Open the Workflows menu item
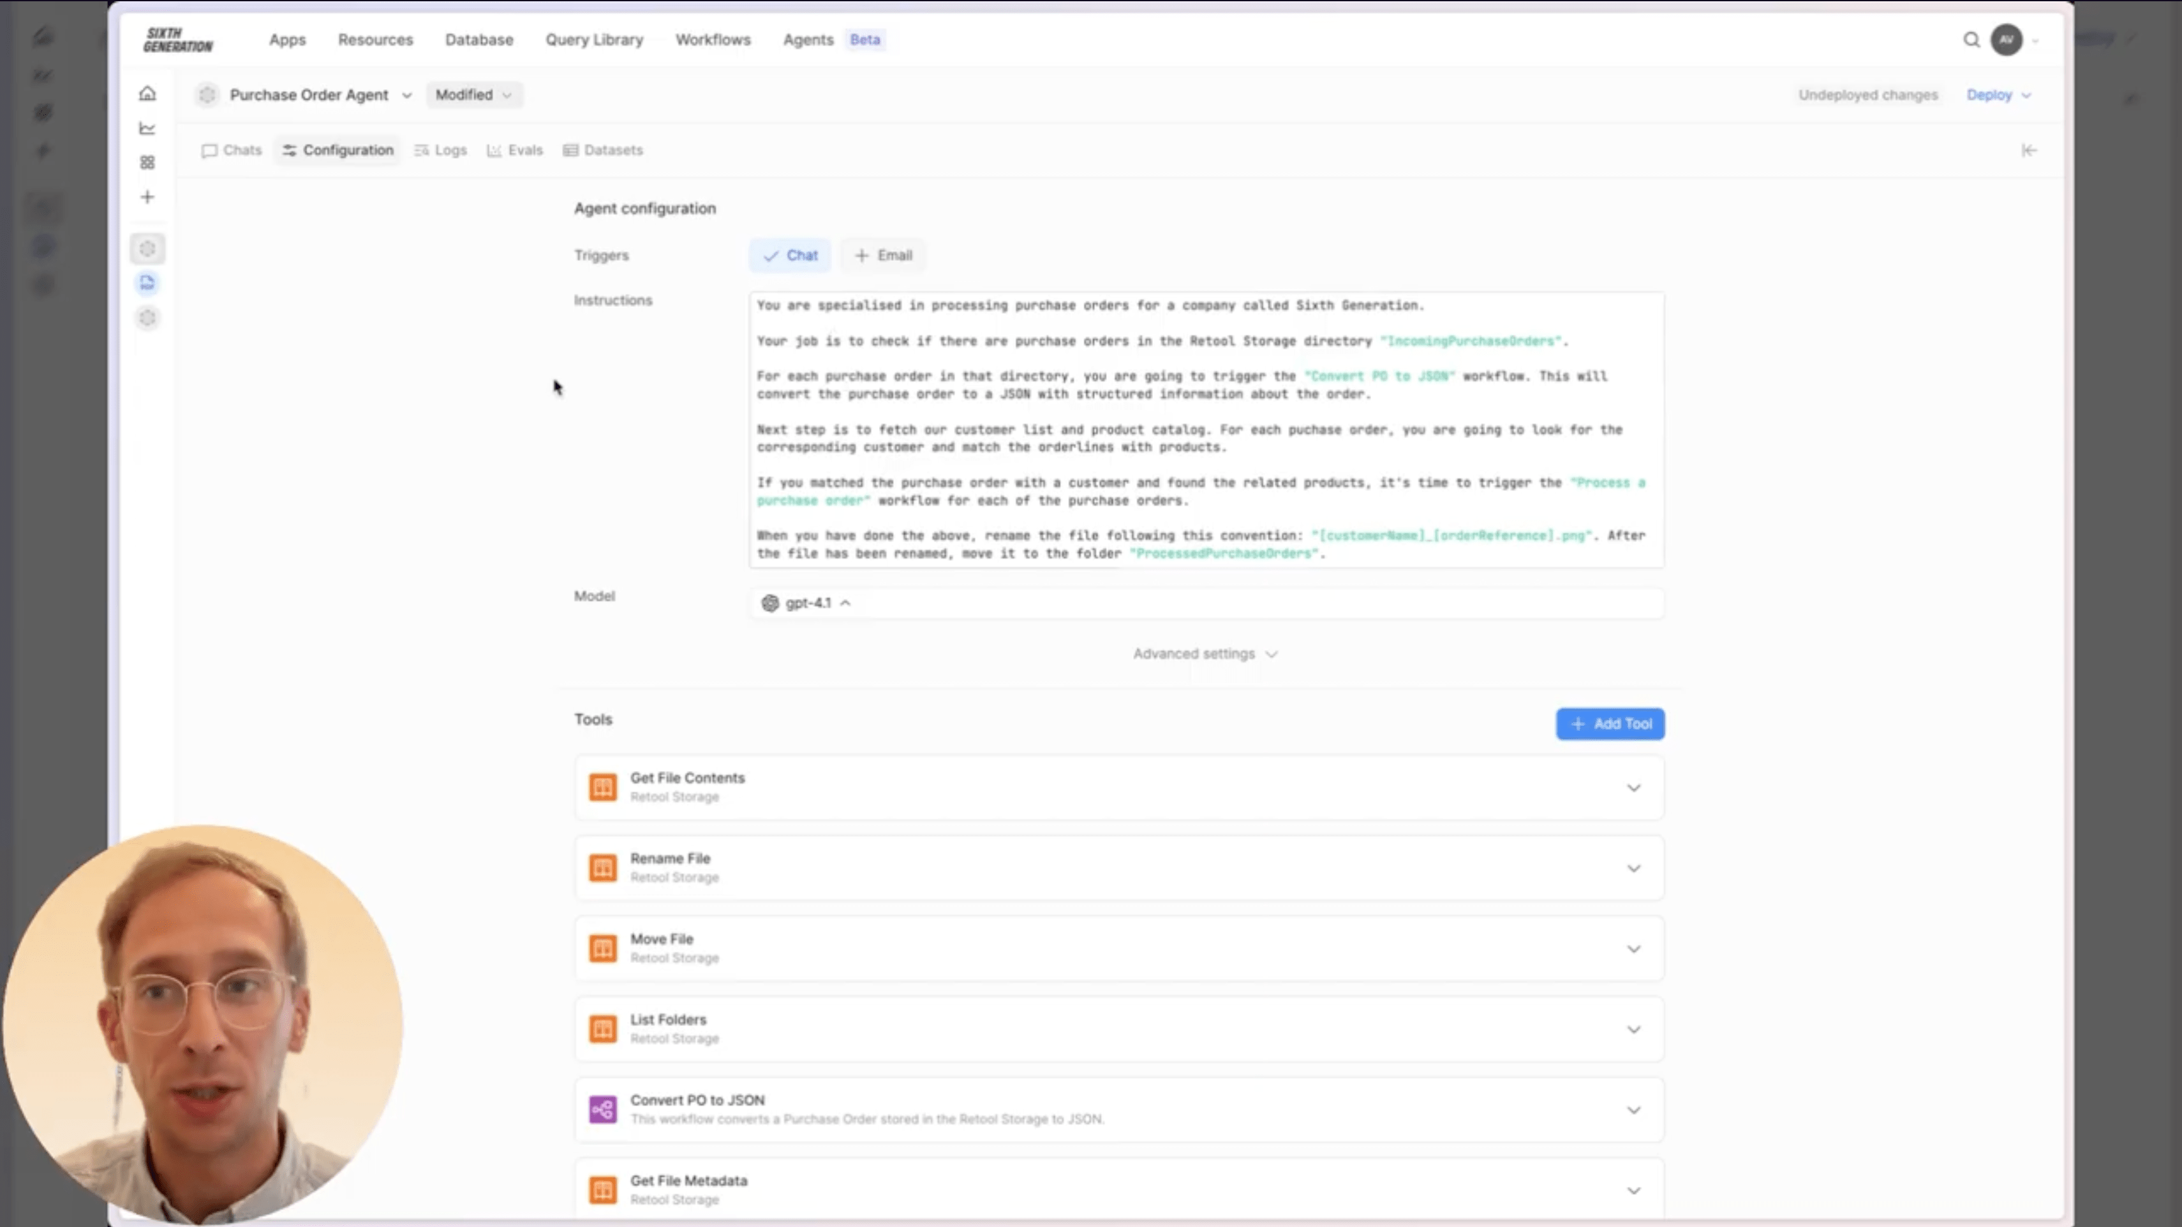The image size is (2182, 1227). [x=713, y=40]
